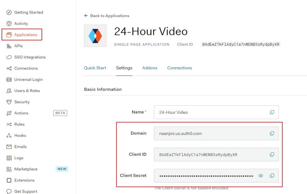Click the back arrow icon

click(86, 16)
